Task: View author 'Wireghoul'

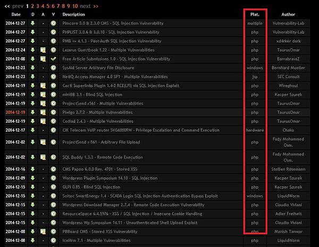Action: coord(289,86)
